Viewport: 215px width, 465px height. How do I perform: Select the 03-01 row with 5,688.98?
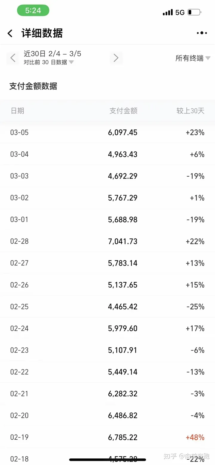(x=107, y=220)
